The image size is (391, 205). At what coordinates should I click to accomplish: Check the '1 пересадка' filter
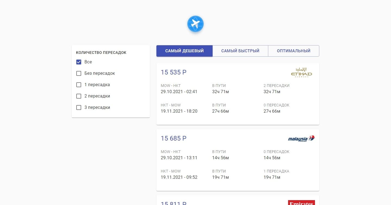coord(79,85)
